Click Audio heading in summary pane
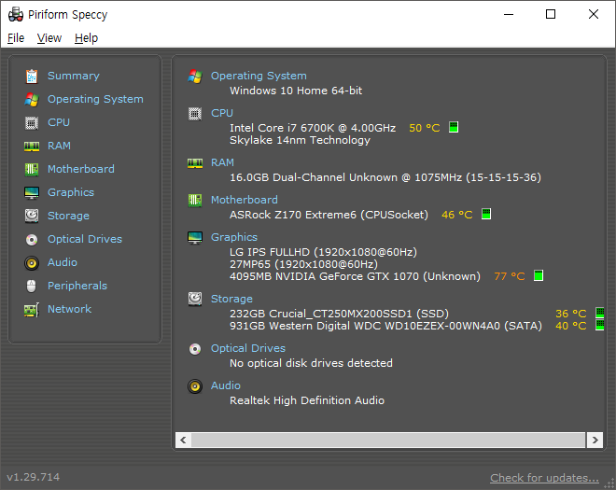The height and width of the screenshot is (490, 616). (x=226, y=385)
